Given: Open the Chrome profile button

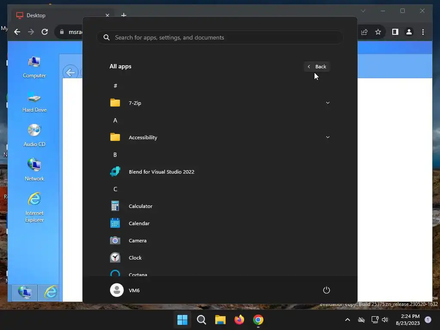Looking at the screenshot, I should click(x=409, y=32).
